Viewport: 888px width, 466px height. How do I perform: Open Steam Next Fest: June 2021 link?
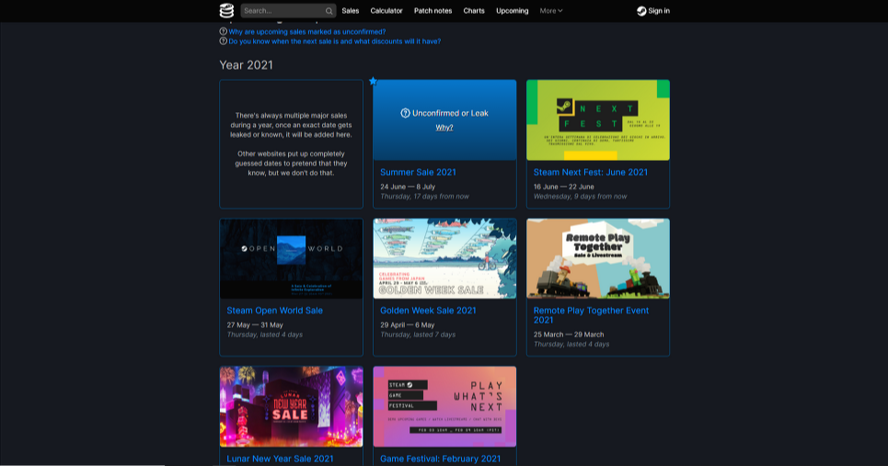pyautogui.click(x=591, y=172)
